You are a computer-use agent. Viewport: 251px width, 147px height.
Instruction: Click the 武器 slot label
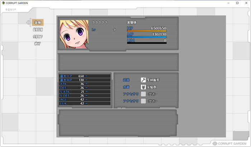coord(126,80)
